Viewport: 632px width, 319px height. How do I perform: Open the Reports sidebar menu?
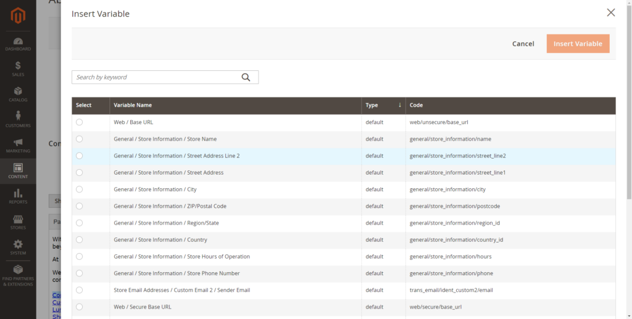coord(18,196)
